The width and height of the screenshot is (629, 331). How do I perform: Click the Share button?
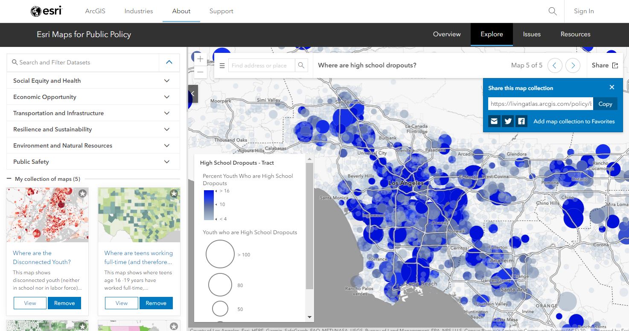tap(605, 65)
